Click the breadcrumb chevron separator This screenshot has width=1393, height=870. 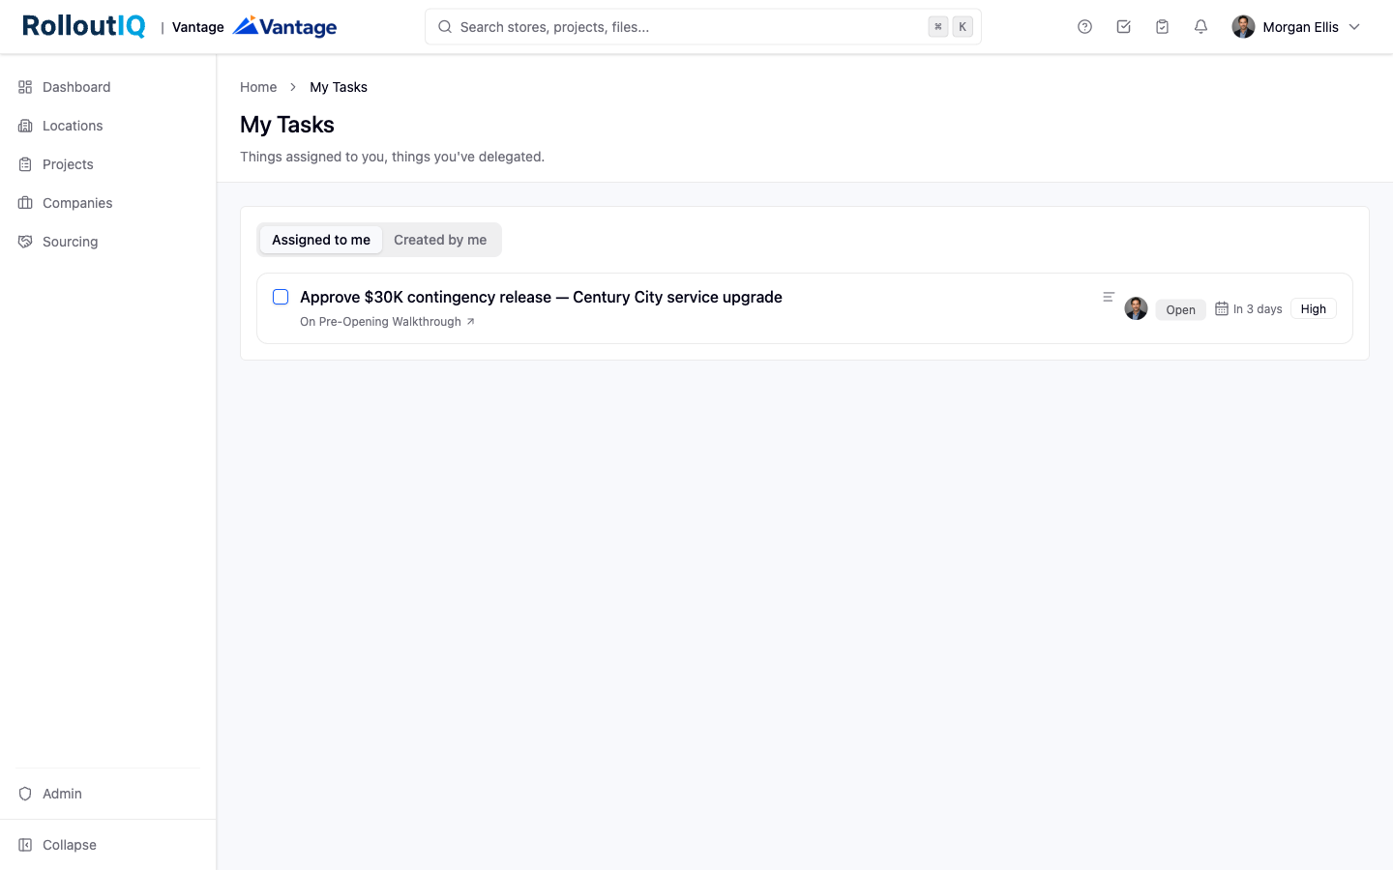tap(293, 87)
